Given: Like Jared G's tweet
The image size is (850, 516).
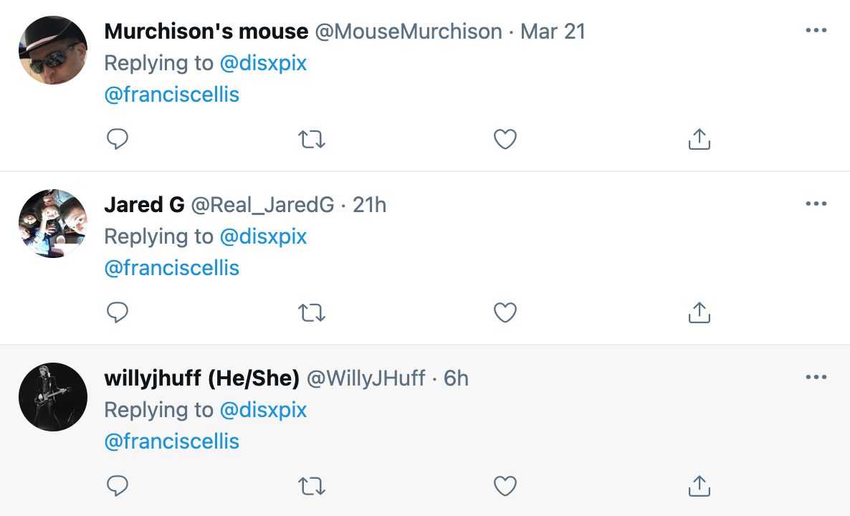Looking at the screenshot, I should (505, 312).
